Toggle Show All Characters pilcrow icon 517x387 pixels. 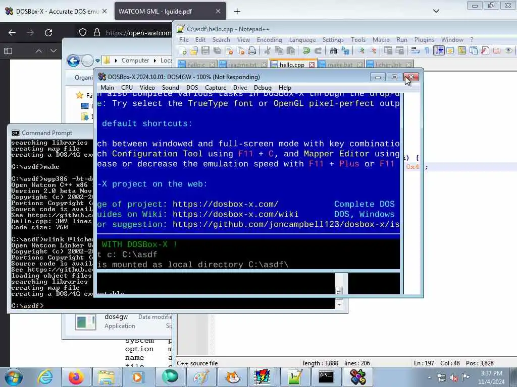click(x=427, y=50)
